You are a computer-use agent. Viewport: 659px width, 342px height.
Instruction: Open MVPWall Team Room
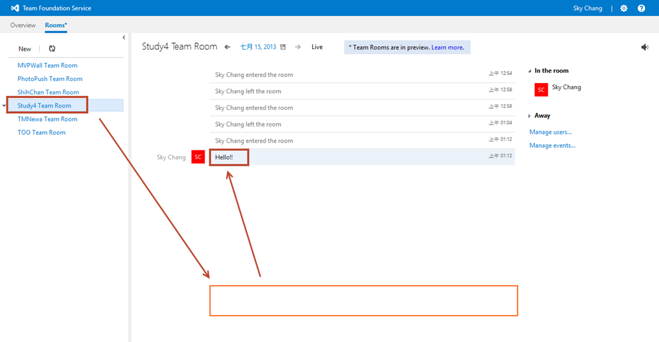48,66
